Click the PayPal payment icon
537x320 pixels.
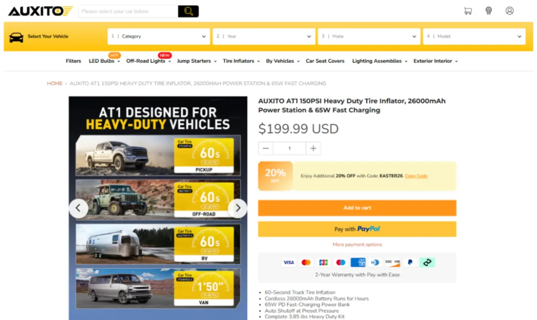coord(410,263)
